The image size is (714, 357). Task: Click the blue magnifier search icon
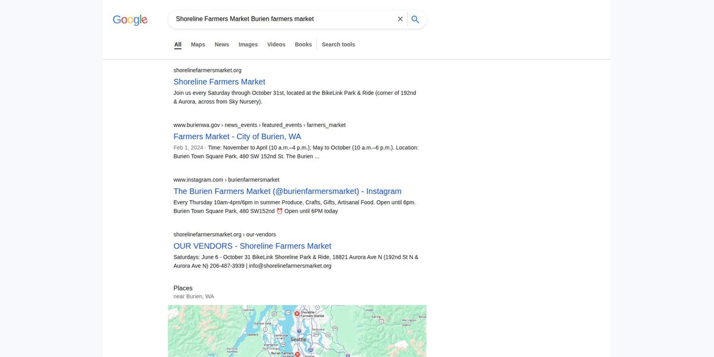click(x=415, y=19)
